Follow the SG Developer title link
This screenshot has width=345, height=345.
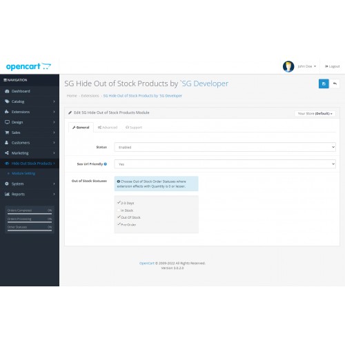(x=204, y=83)
